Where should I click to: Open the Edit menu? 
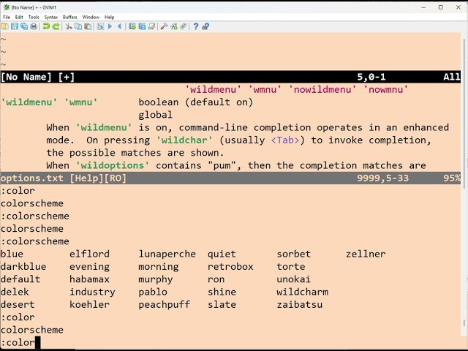click(x=19, y=17)
